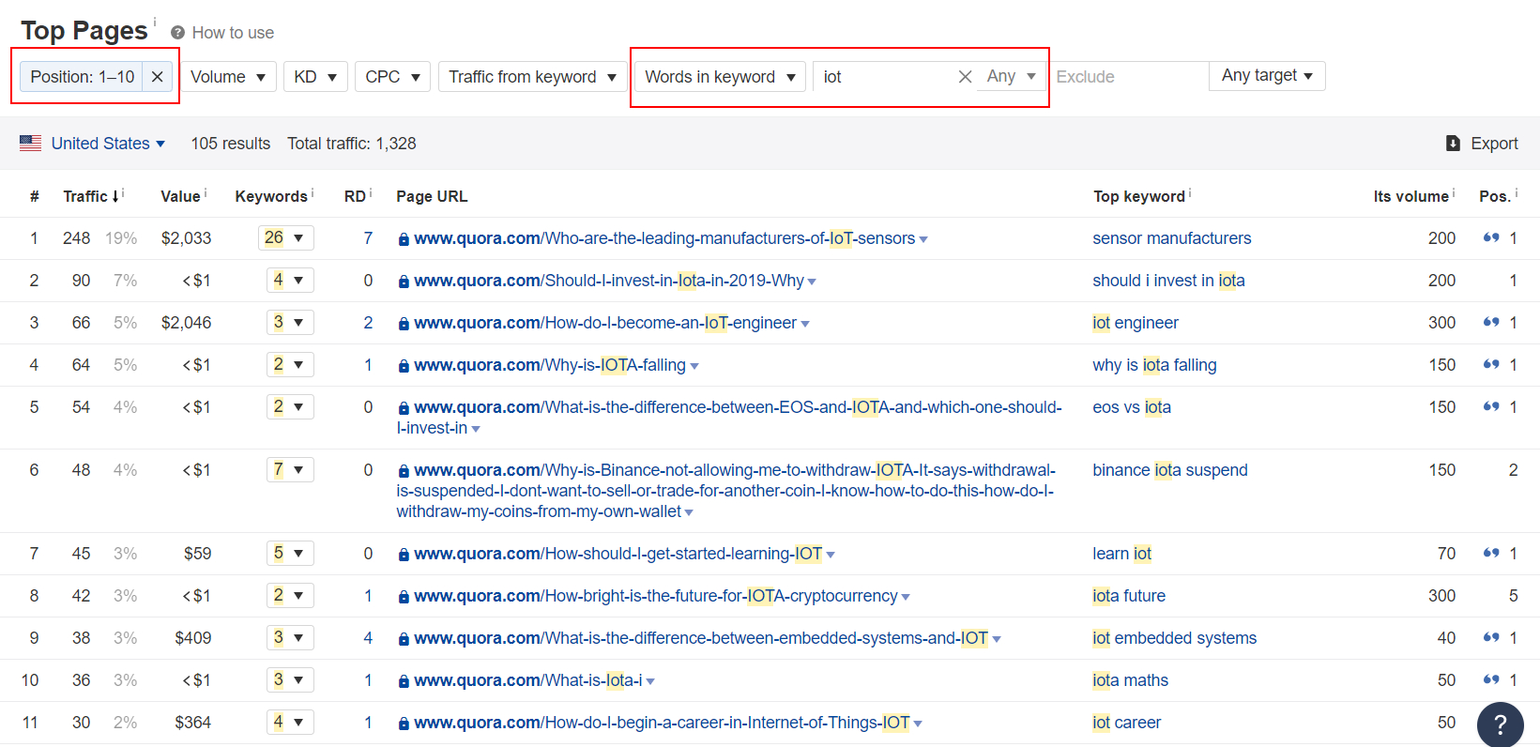Open the 'iot engineer' top keyword link
The image size is (1540, 747).
(x=1135, y=323)
